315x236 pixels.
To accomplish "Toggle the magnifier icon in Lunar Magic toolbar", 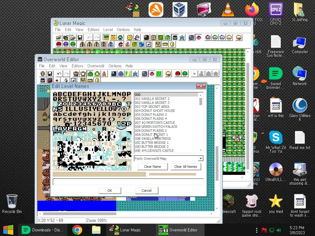I will 191,37.
